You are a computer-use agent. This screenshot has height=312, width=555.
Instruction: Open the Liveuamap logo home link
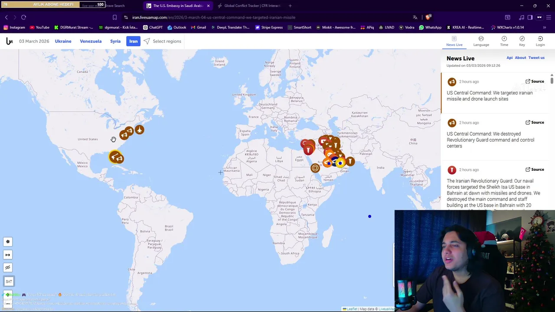[x=9, y=41]
